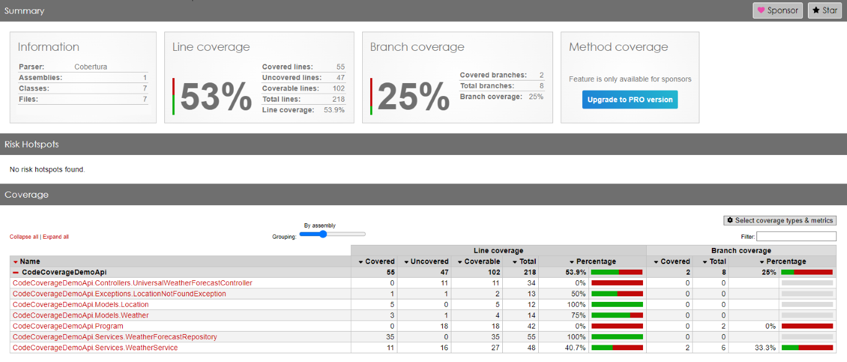Click the Cobertura parser value
This screenshot has width=847, height=362.
pos(91,67)
